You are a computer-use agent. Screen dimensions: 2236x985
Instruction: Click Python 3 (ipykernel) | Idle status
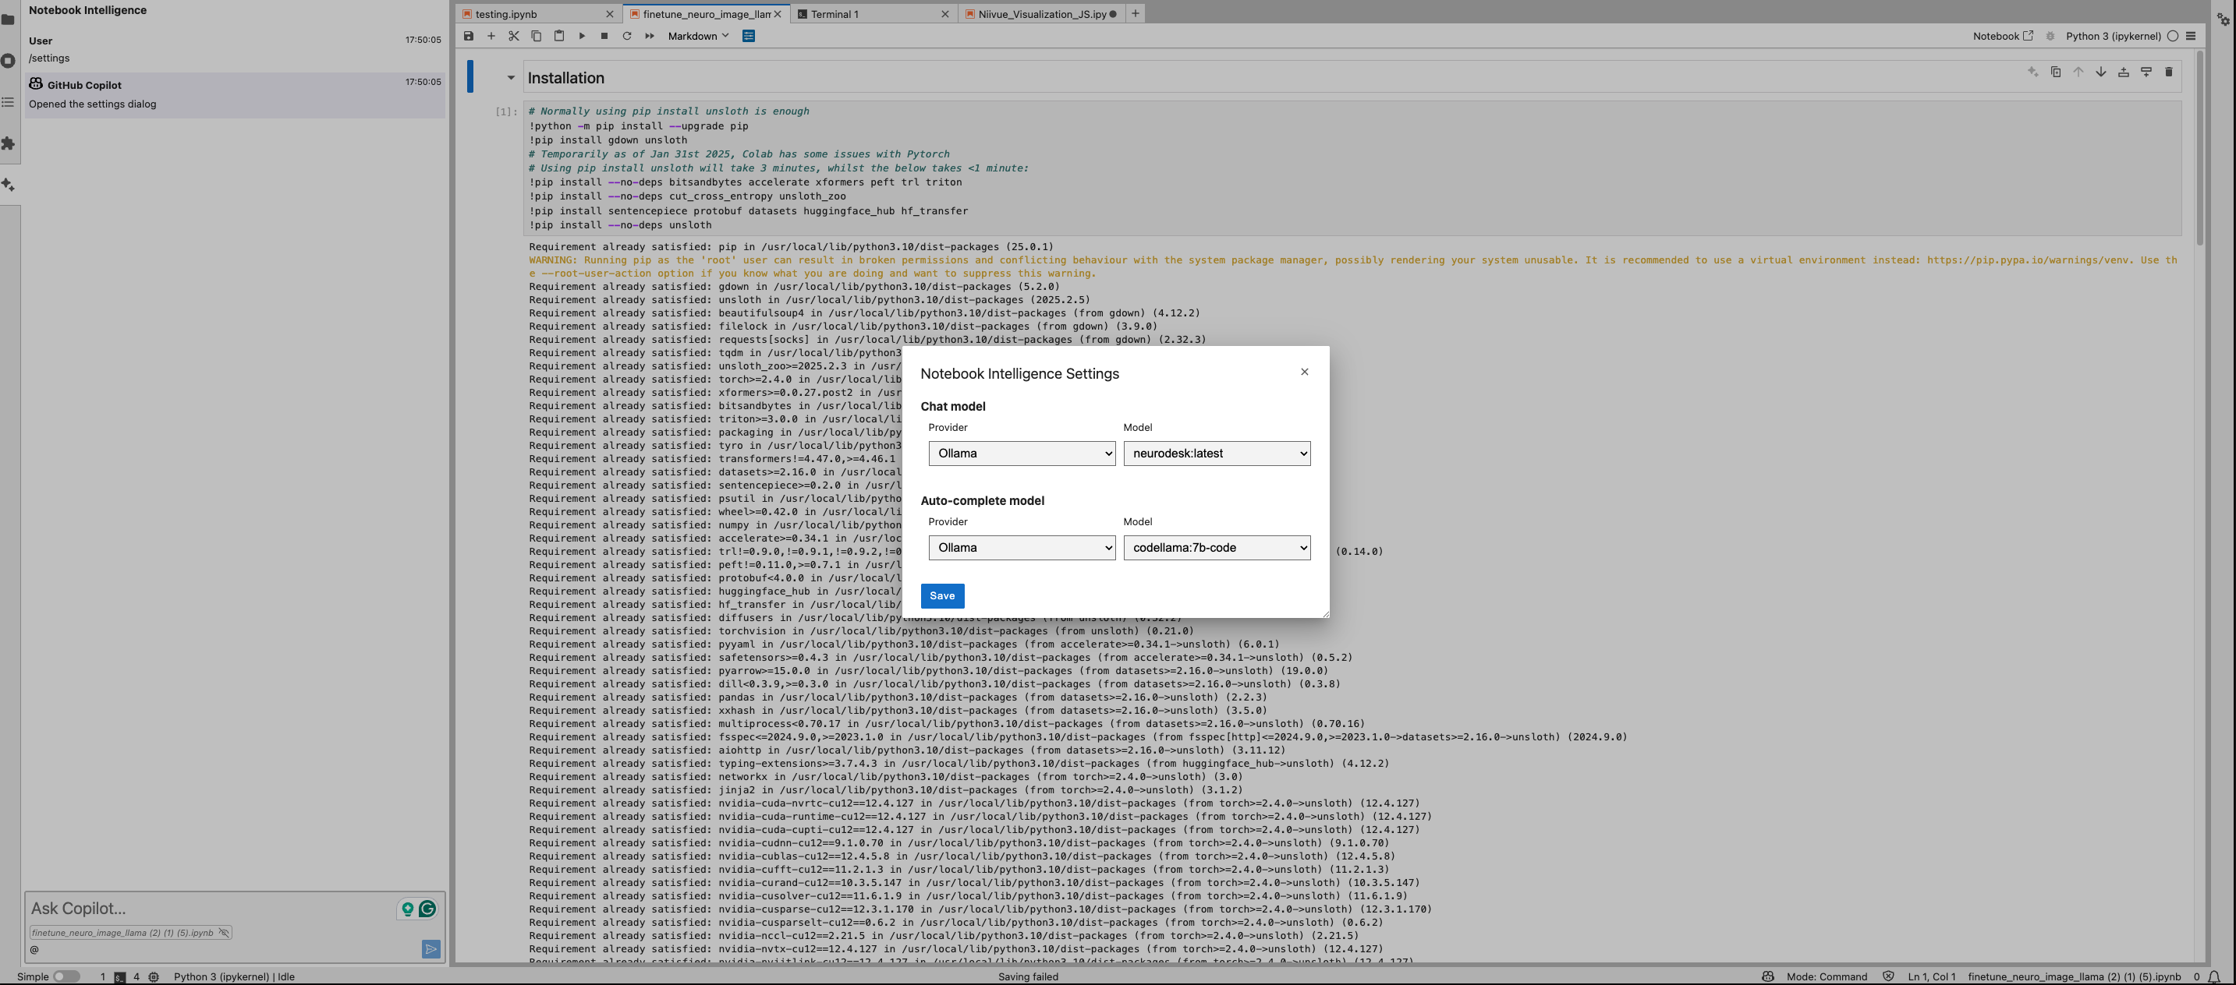(235, 976)
